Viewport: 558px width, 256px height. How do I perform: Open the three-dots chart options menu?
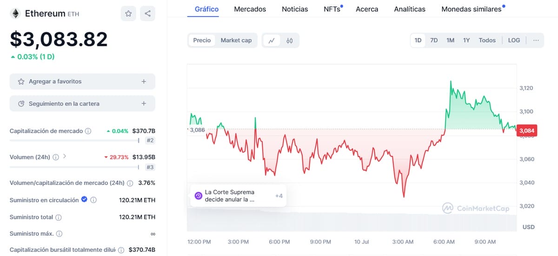(x=536, y=40)
